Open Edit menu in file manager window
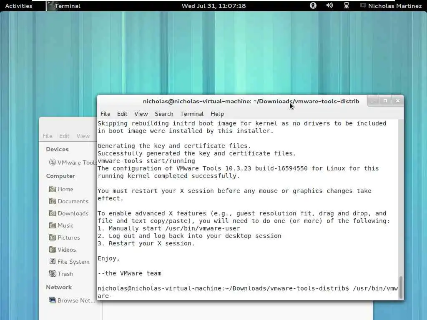Image resolution: width=427 pixels, height=320 pixels. point(64,136)
